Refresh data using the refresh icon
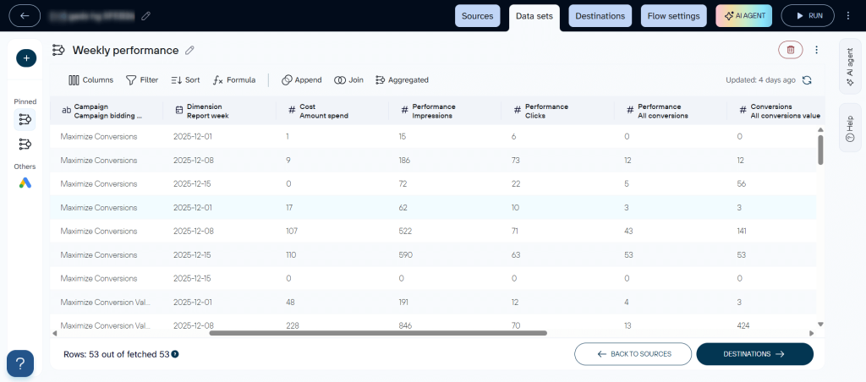The width and height of the screenshot is (866, 382). (806, 80)
